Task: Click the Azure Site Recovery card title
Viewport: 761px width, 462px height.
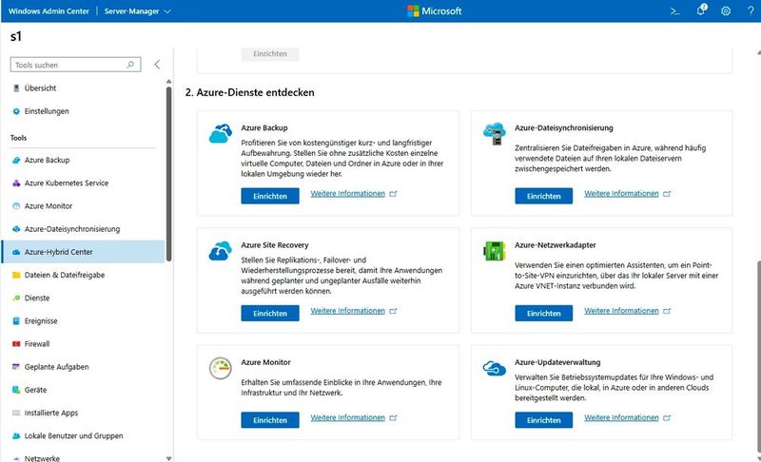Action: (275, 245)
